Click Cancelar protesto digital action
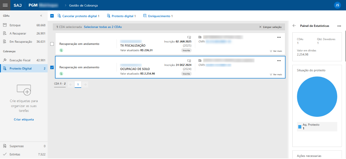Viewport: 346px width, 159px height. point(78,16)
